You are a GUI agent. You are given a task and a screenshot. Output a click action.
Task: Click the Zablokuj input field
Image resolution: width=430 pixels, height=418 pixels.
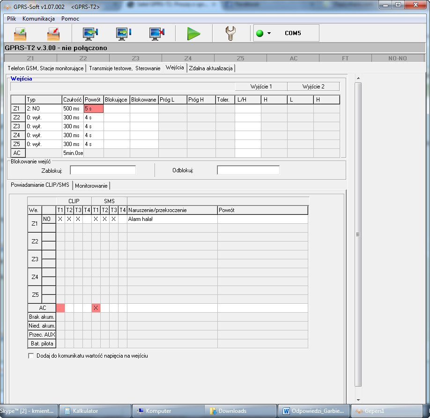click(103, 170)
